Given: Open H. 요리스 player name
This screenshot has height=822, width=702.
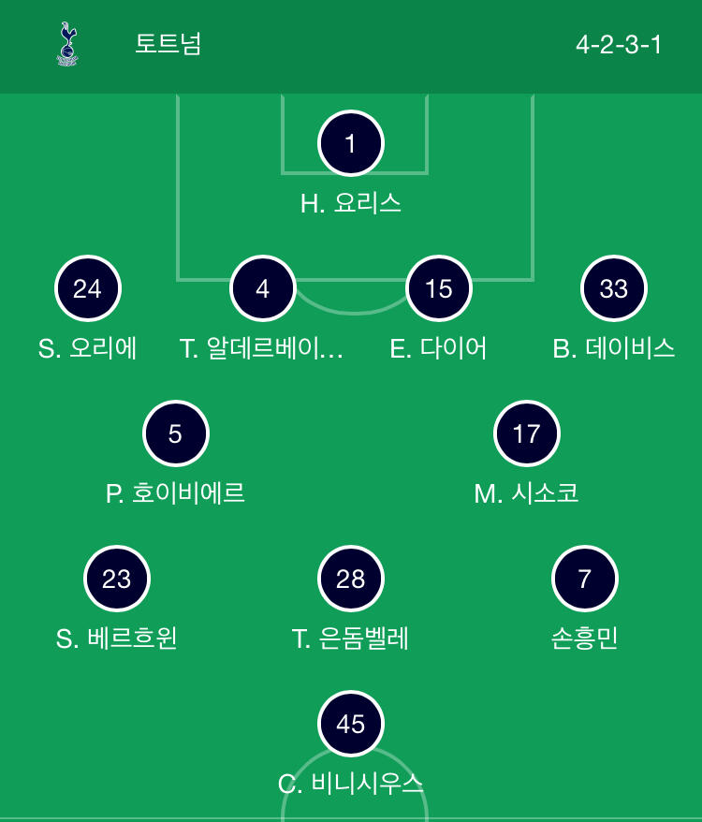Looking at the screenshot, I should (x=351, y=203).
